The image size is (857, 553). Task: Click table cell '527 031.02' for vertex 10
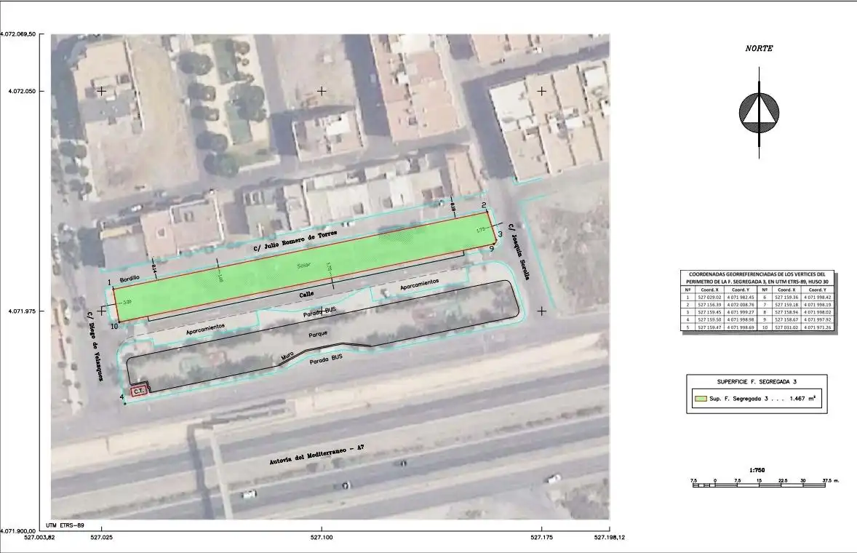click(x=786, y=327)
